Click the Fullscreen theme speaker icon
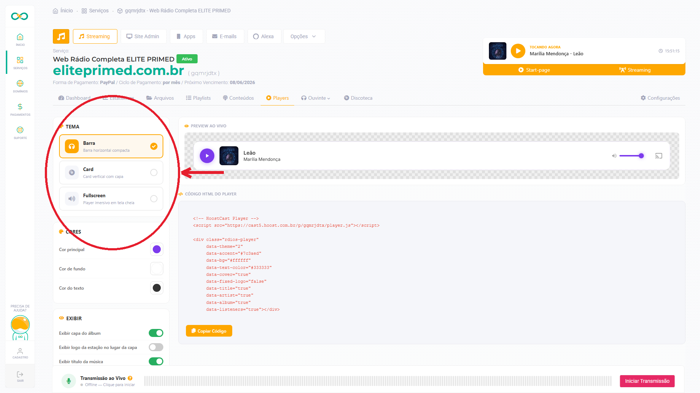This screenshot has height=393, width=700. (72, 199)
